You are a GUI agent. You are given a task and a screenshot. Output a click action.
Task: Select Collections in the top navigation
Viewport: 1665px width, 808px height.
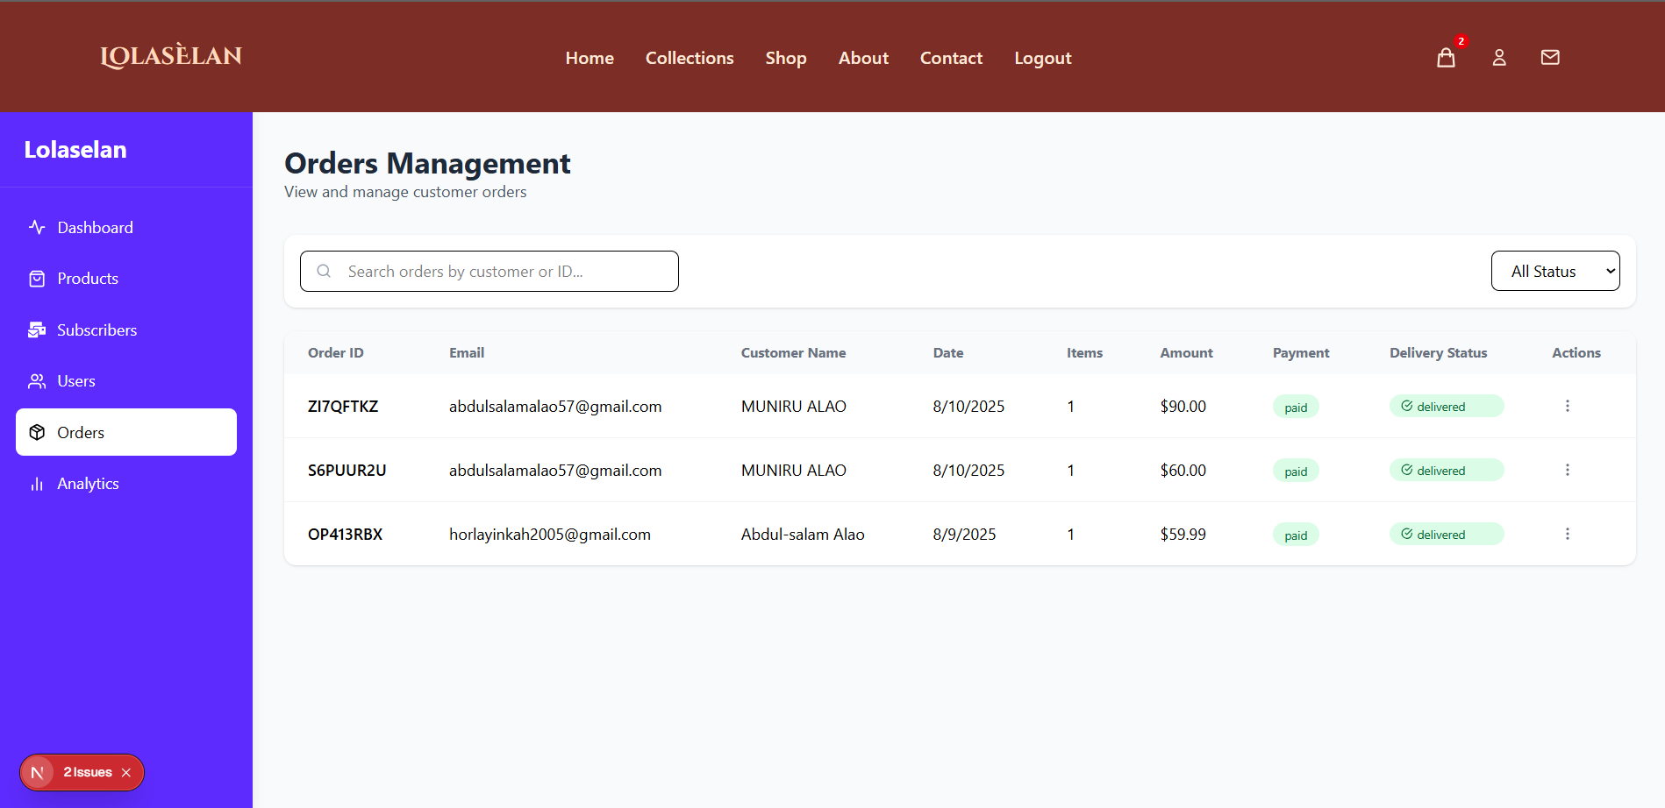point(690,58)
